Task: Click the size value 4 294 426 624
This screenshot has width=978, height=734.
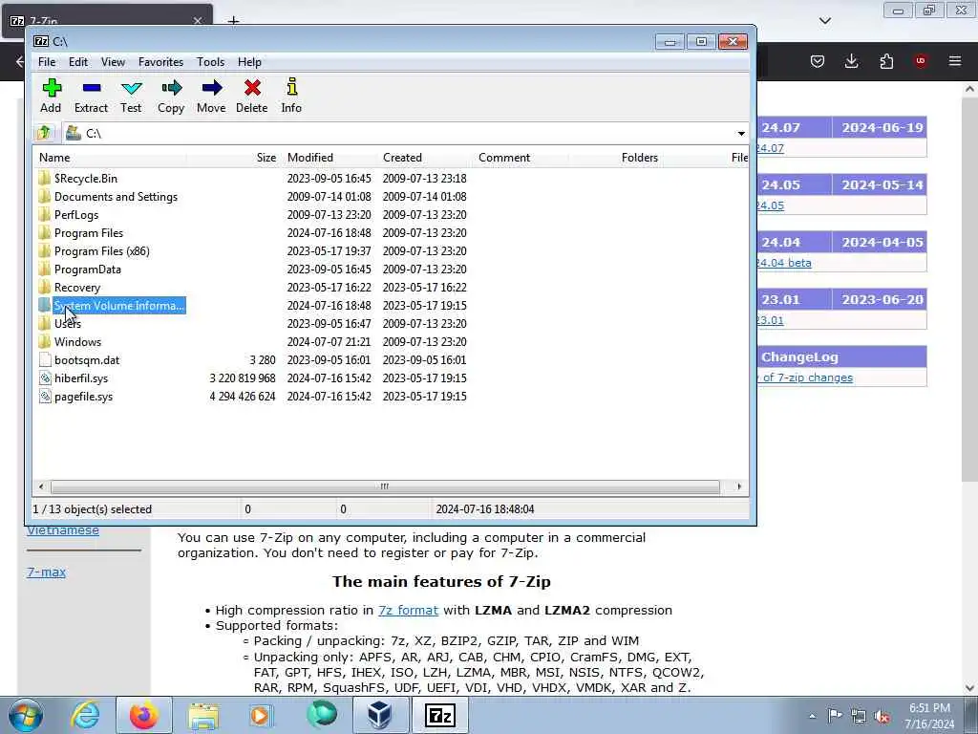Action: pyautogui.click(x=243, y=397)
